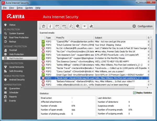157x121 pixels.
Task: Open the File menu
Action: (x=5, y=8)
